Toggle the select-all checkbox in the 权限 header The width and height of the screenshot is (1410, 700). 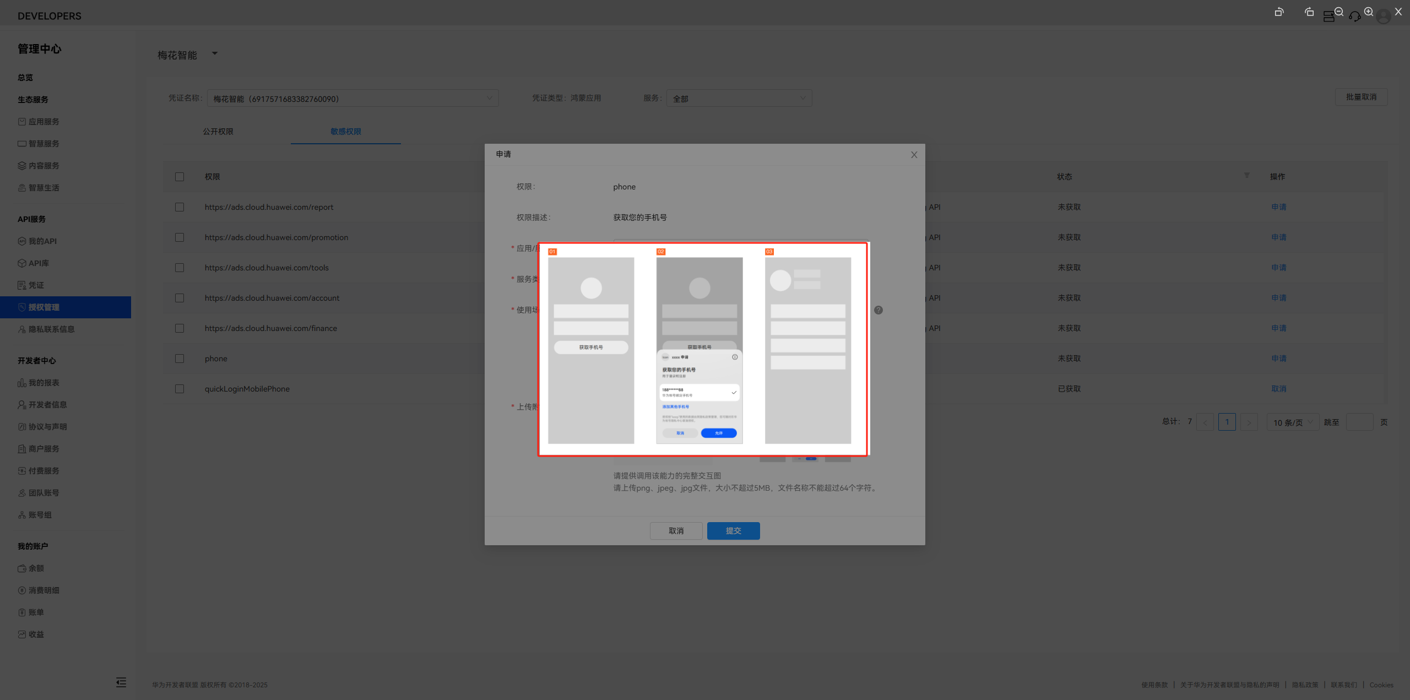[x=180, y=177]
